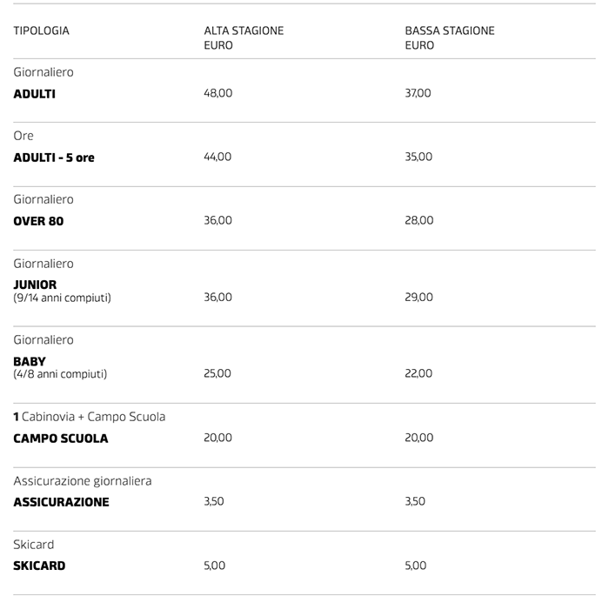Click the 29,00 Junior low-season price
Image resolution: width=609 pixels, height=603 pixels.
[418, 297]
